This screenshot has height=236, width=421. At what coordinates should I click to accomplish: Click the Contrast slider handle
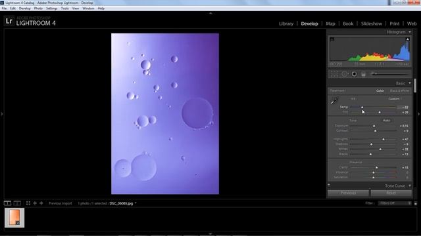click(376, 131)
